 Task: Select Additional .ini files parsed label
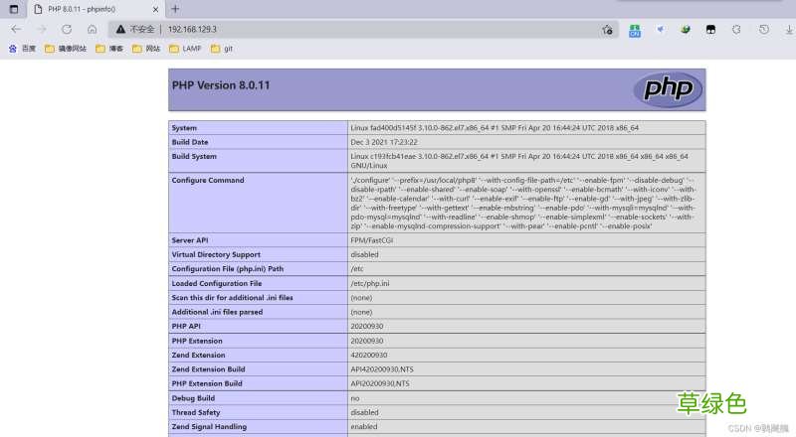click(x=217, y=312)
